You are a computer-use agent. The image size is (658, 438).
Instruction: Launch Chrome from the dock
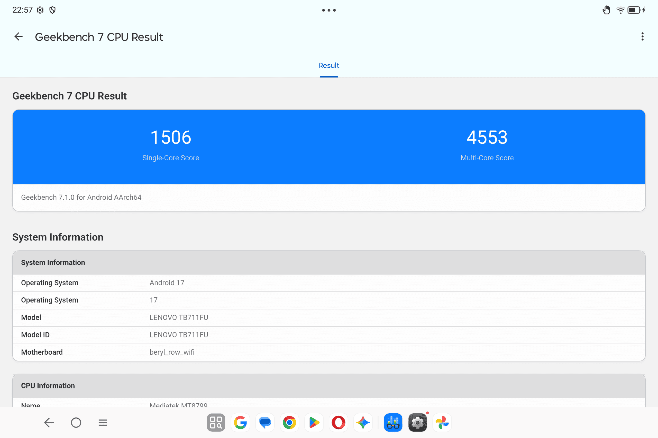click(289, 422)
